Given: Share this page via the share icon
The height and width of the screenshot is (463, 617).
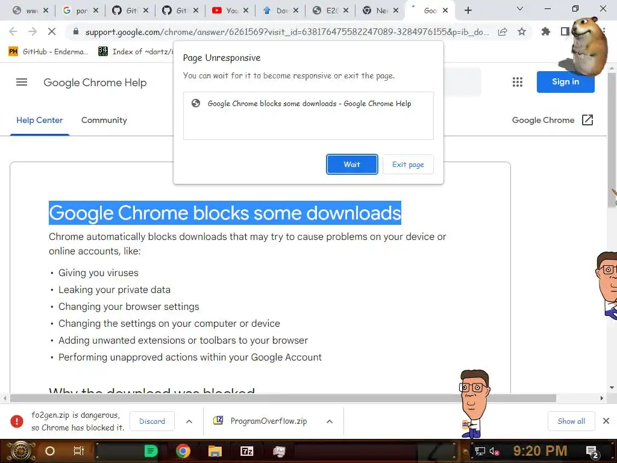Looking at the screenshot, I should pos(503,31).
